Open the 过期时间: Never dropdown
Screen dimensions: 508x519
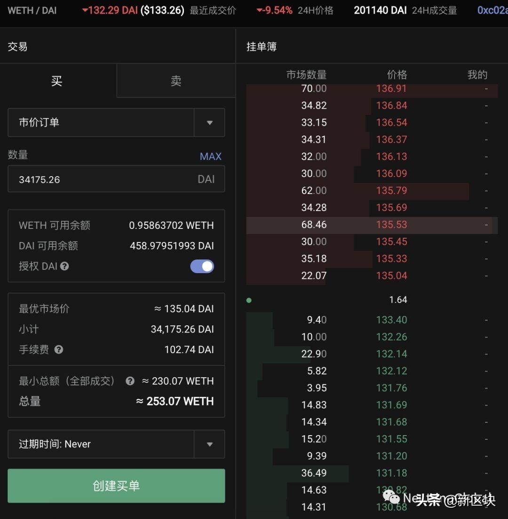point(116,444)
